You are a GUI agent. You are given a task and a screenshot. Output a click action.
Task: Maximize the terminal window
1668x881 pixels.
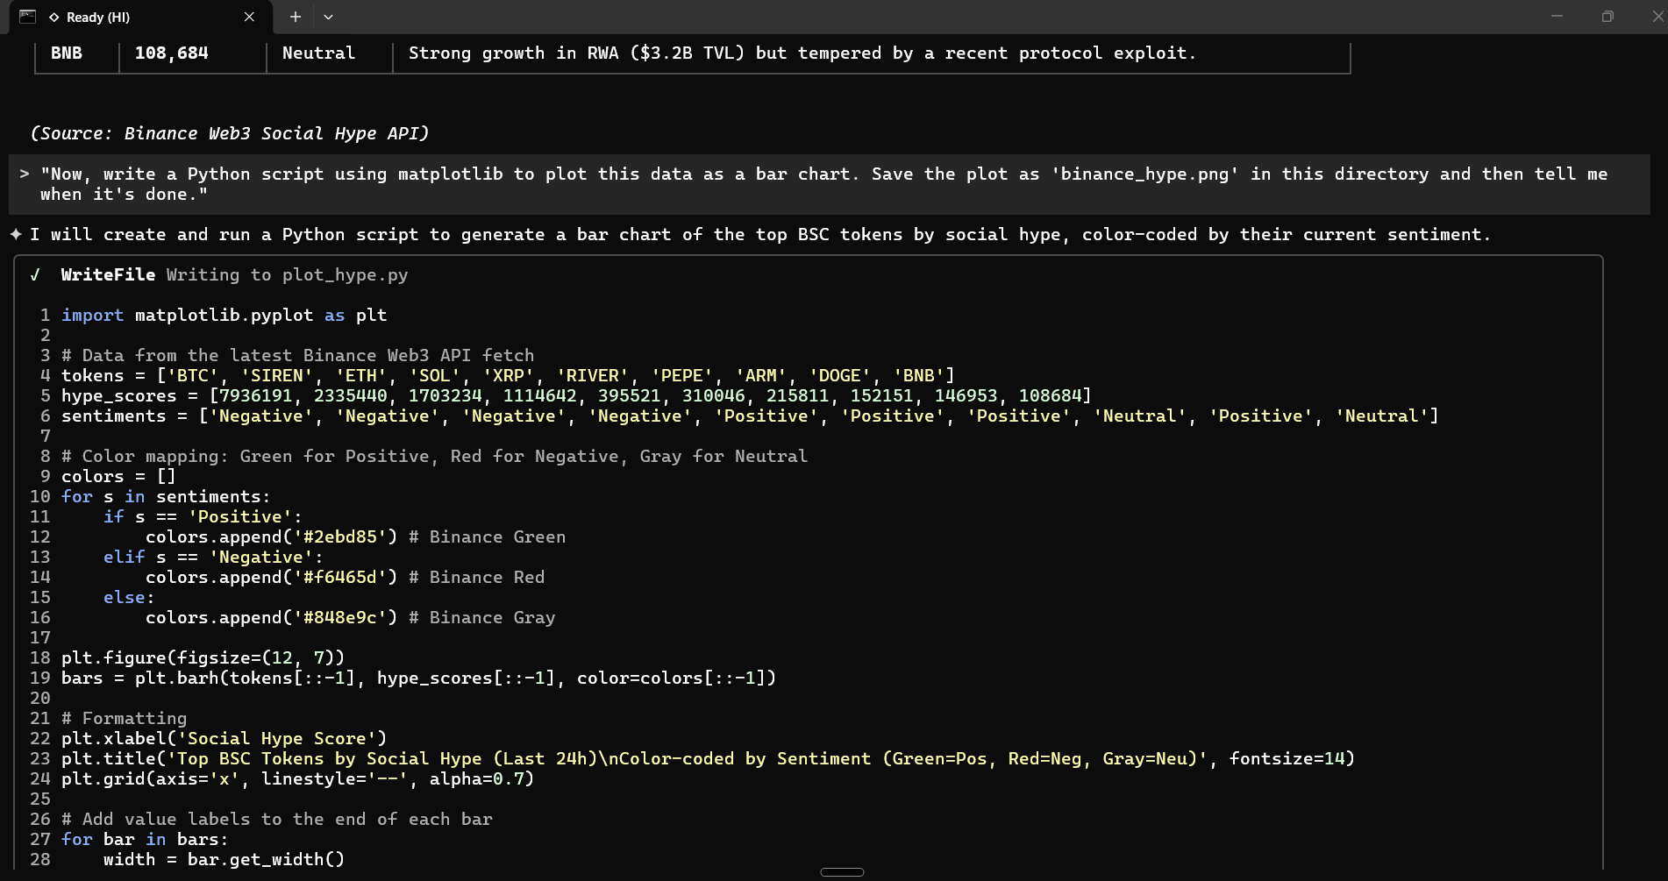click(1607, 17)
